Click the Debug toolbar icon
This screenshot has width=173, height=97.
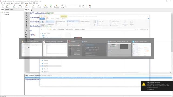point(62,6)
